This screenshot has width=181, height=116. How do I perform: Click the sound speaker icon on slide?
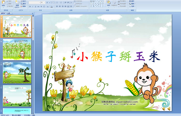click(x=169, y=108)
